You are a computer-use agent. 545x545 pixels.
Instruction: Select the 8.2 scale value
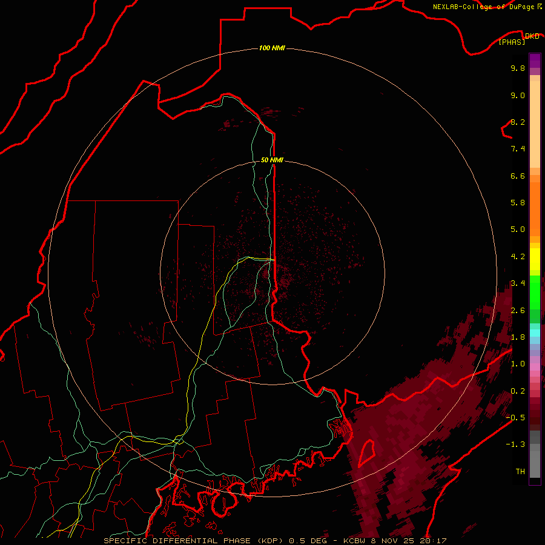point(518,122)
